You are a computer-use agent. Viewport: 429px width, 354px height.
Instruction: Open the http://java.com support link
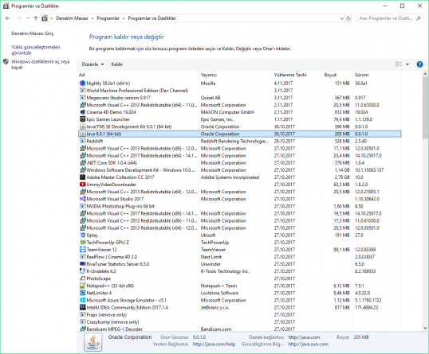(x=304, y=337)
